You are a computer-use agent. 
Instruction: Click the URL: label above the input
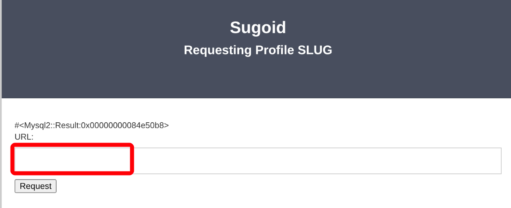[24, 137]
